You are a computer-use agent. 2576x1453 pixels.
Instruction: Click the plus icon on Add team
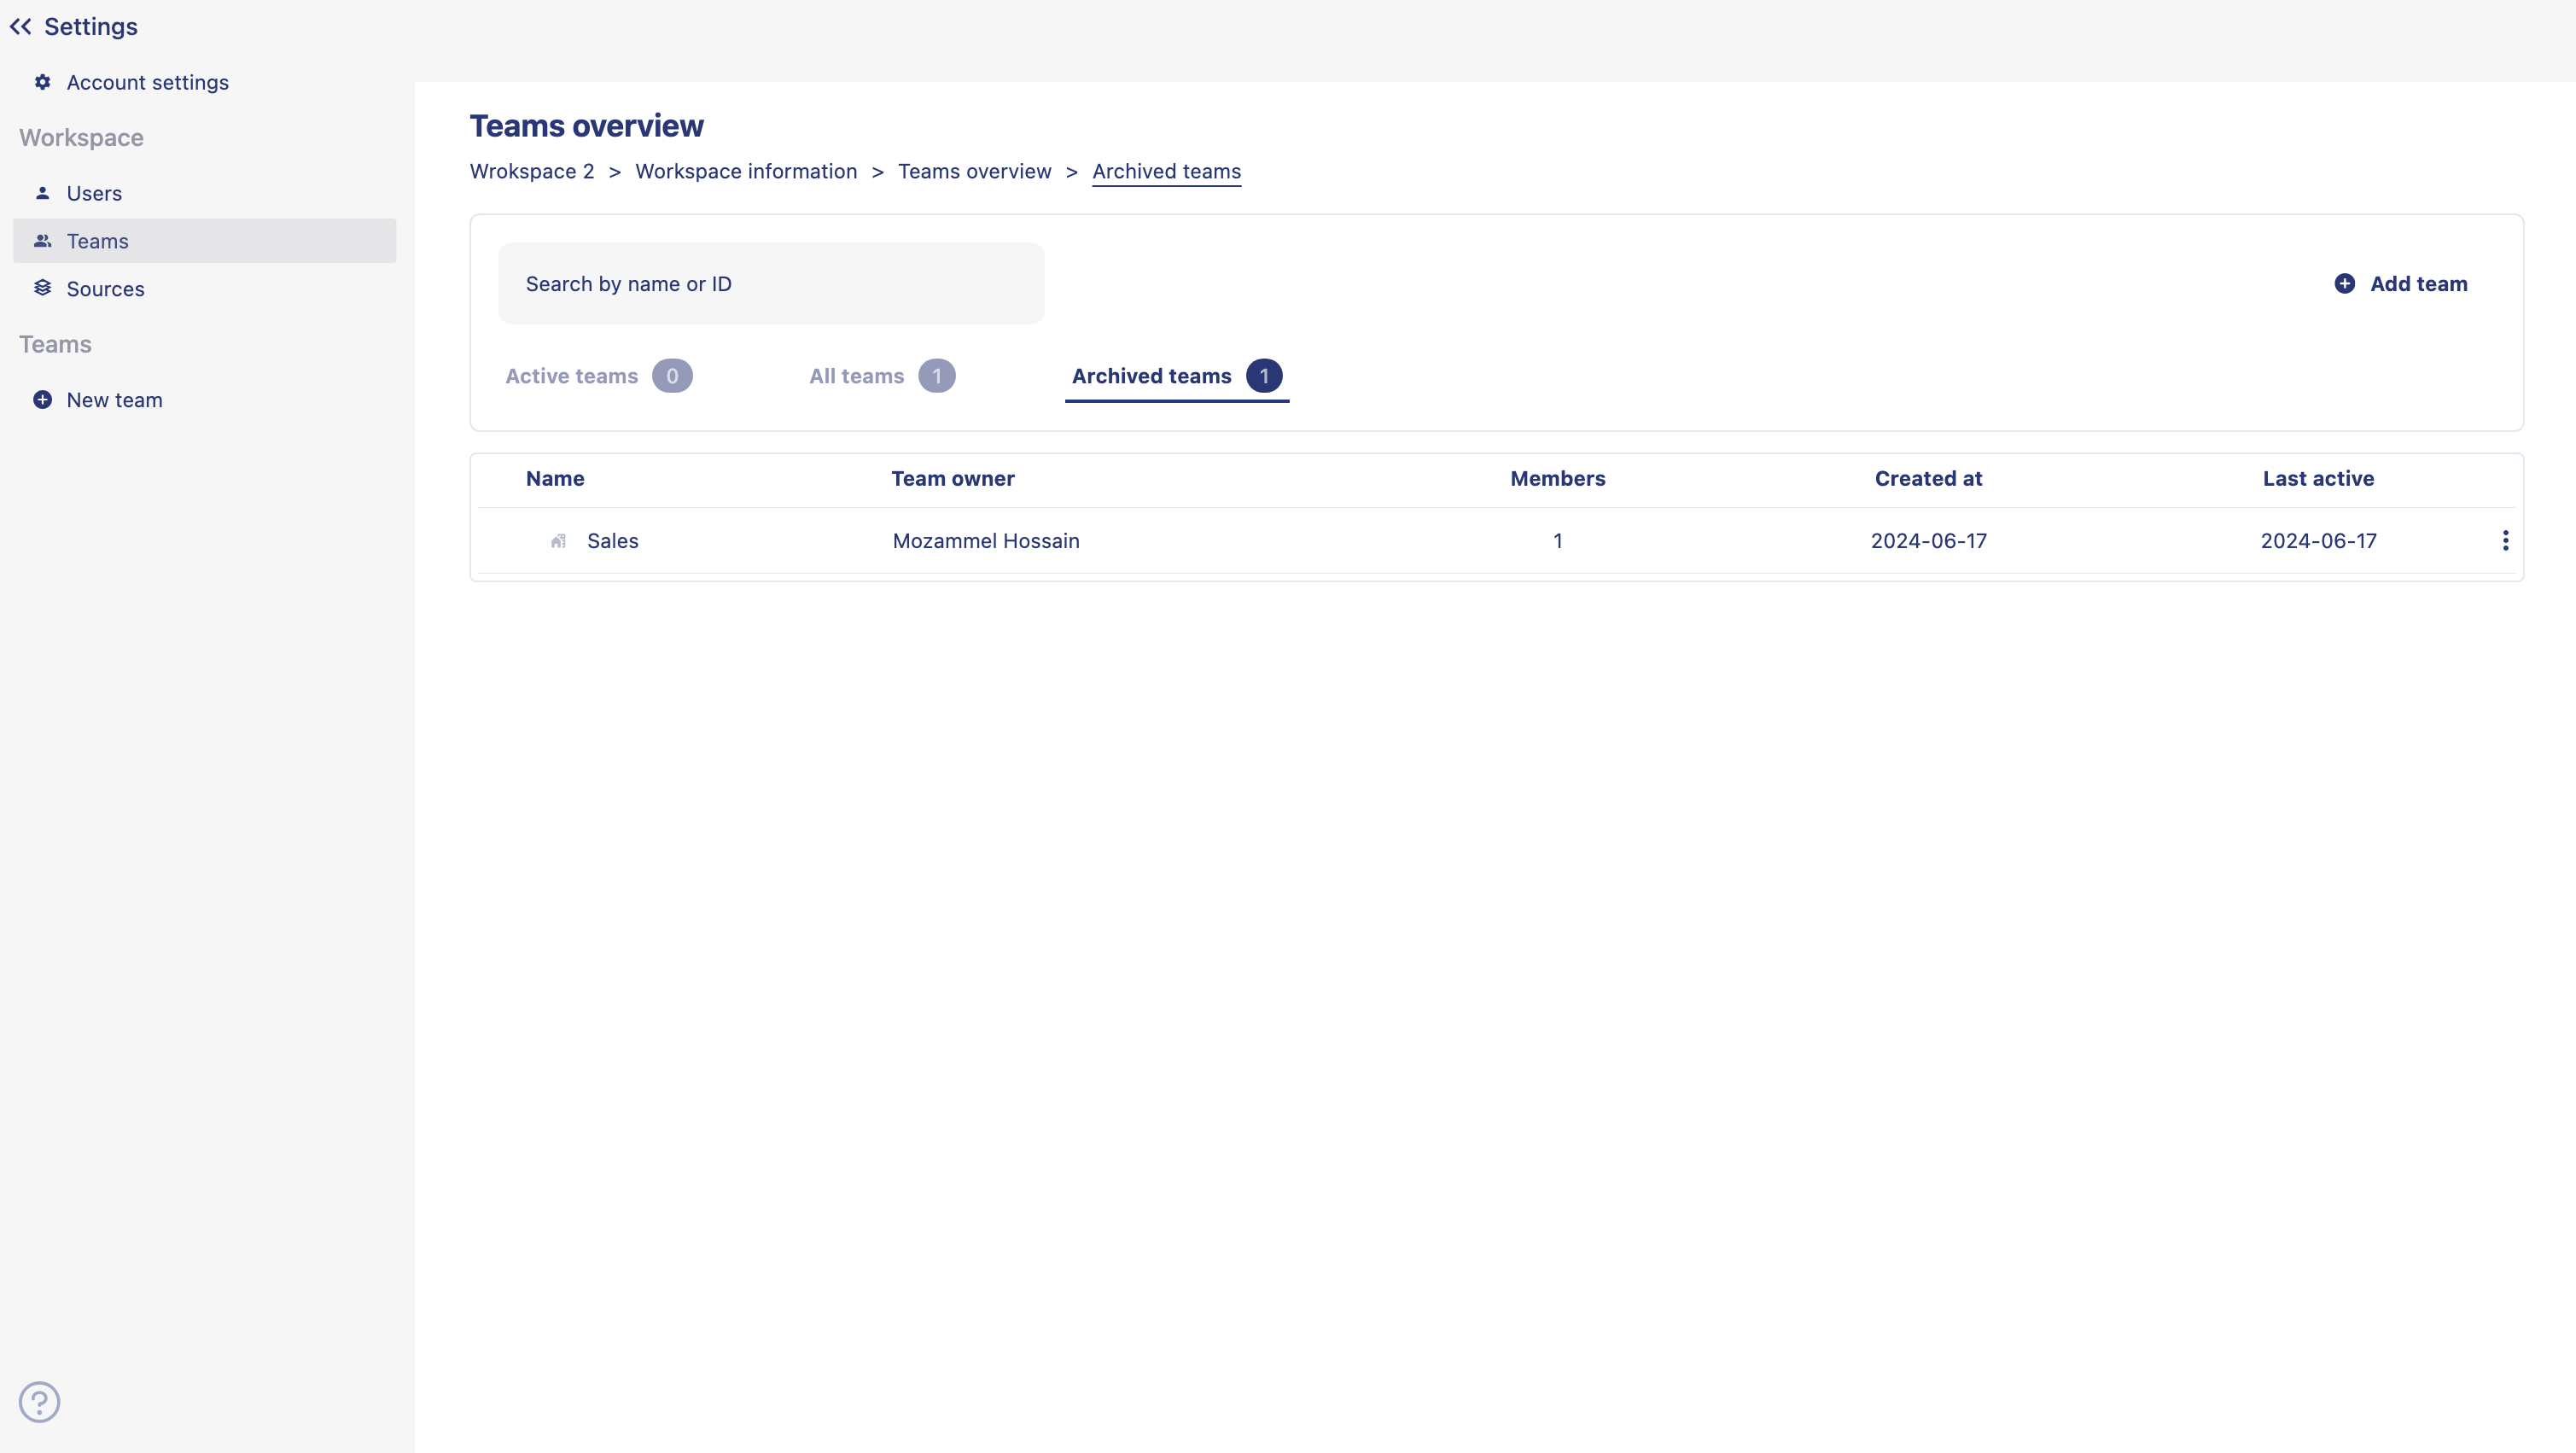(2344, 284)
